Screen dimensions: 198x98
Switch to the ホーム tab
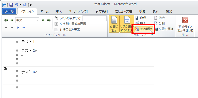coord(44,11)
